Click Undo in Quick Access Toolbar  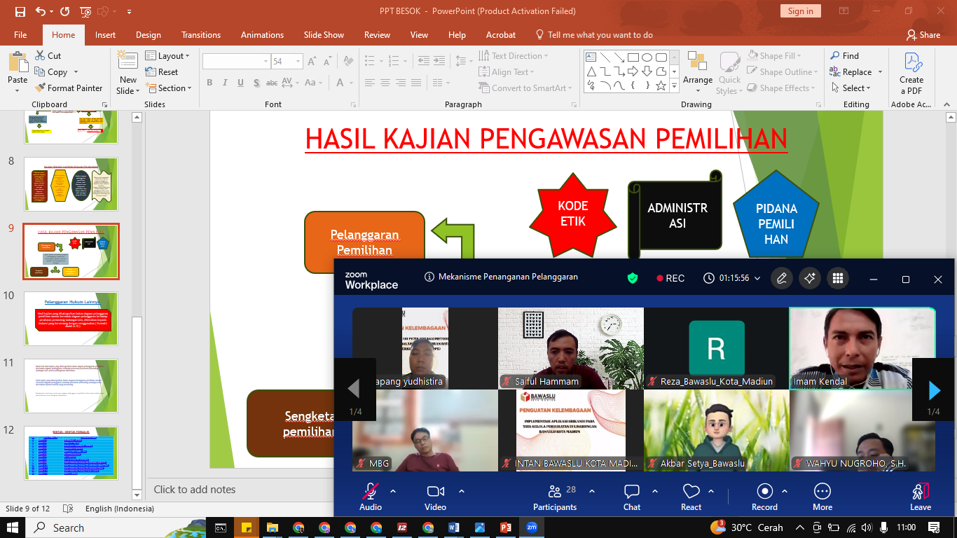pyautogui.click(x=41, y=11)
